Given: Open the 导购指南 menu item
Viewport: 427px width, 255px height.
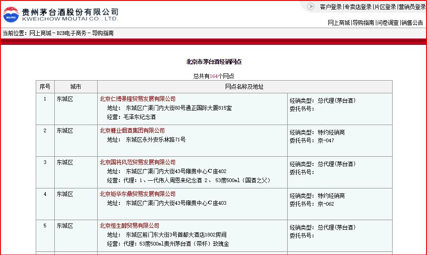Looking at the screenshot, I should tap(363, 23).
